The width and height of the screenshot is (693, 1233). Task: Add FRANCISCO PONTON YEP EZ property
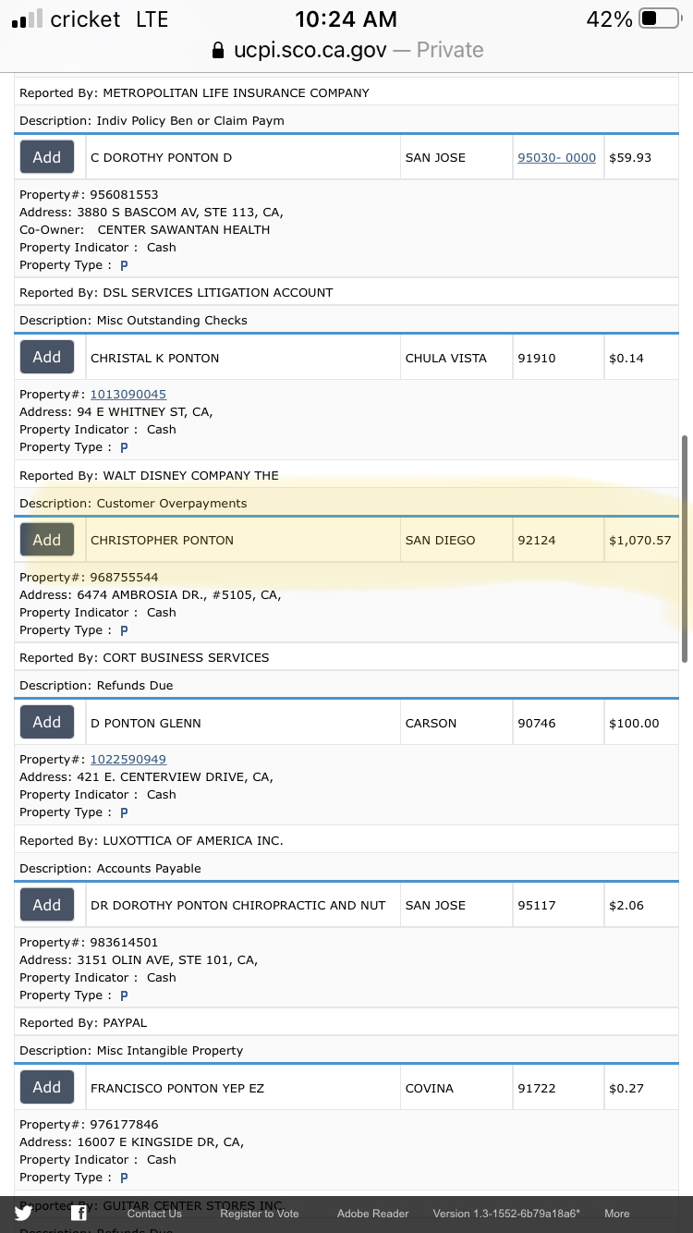(x=47, y=1087)
